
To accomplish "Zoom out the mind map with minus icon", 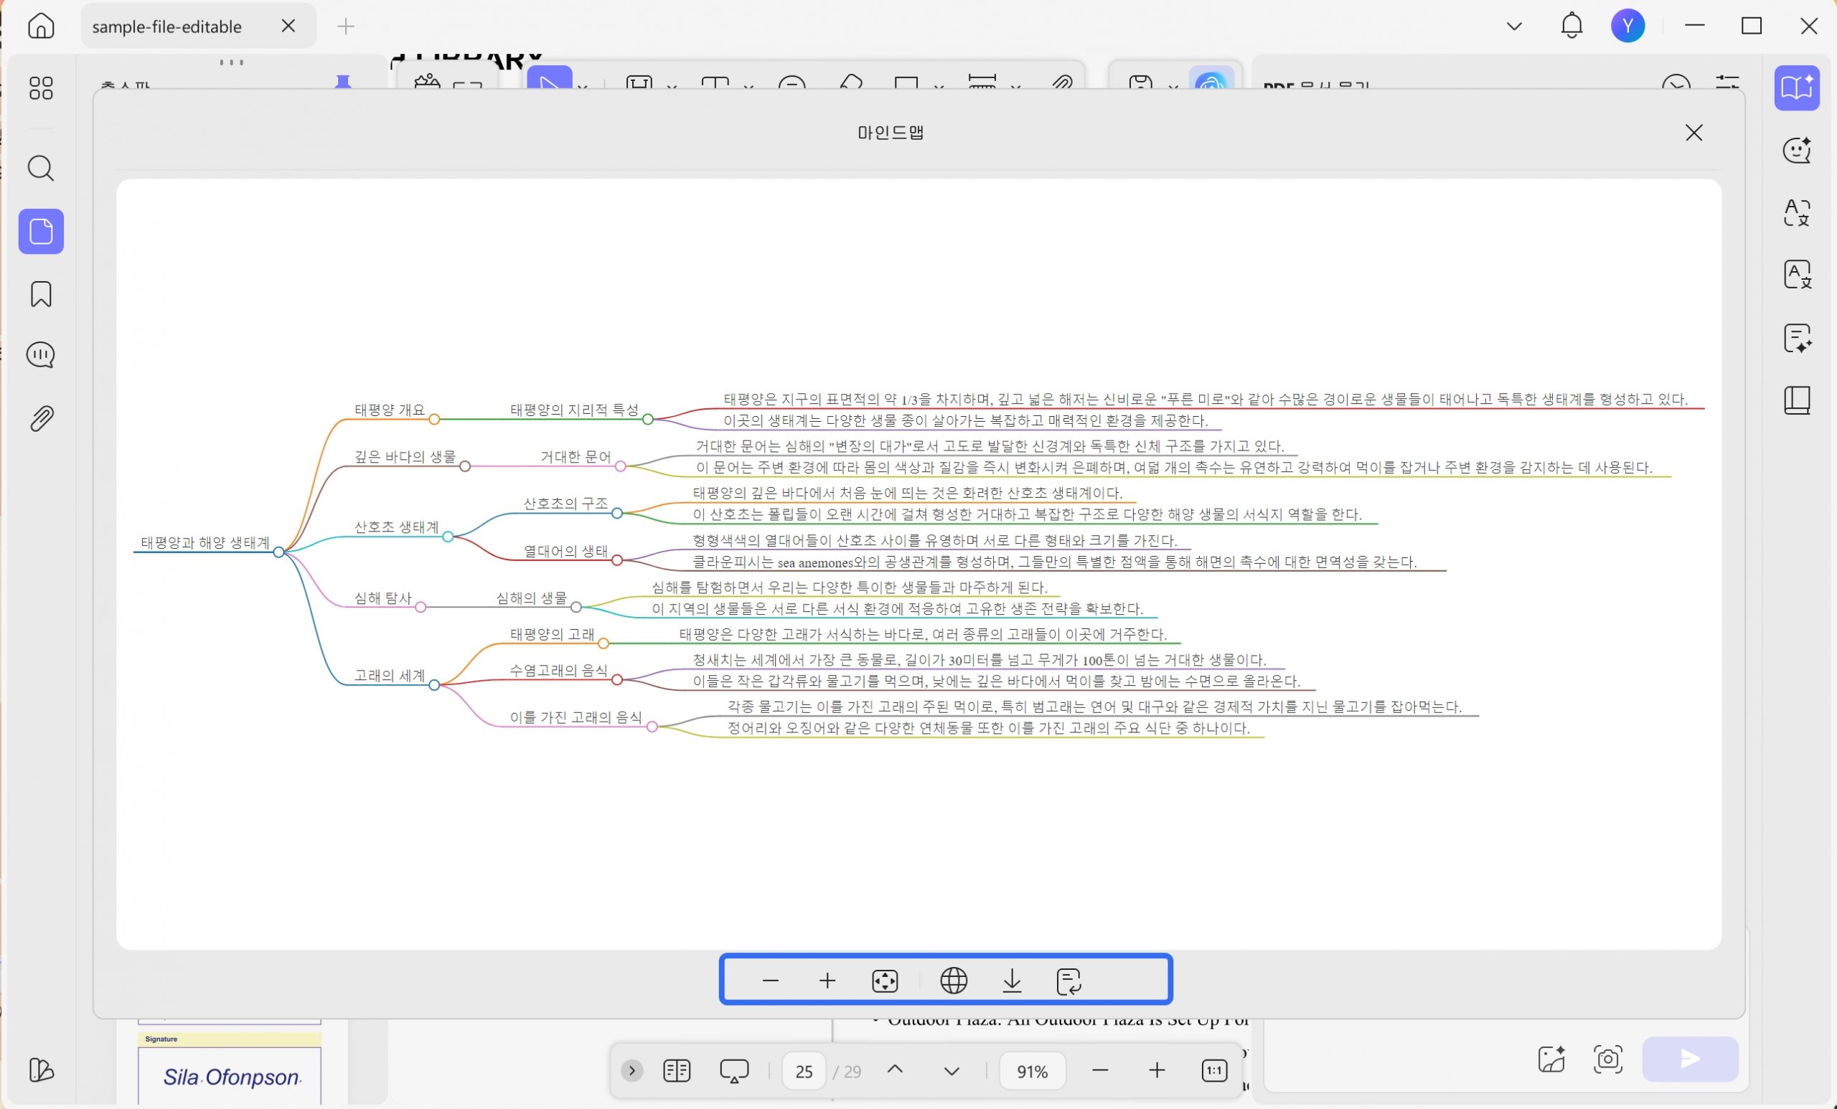I will (771, 981).
